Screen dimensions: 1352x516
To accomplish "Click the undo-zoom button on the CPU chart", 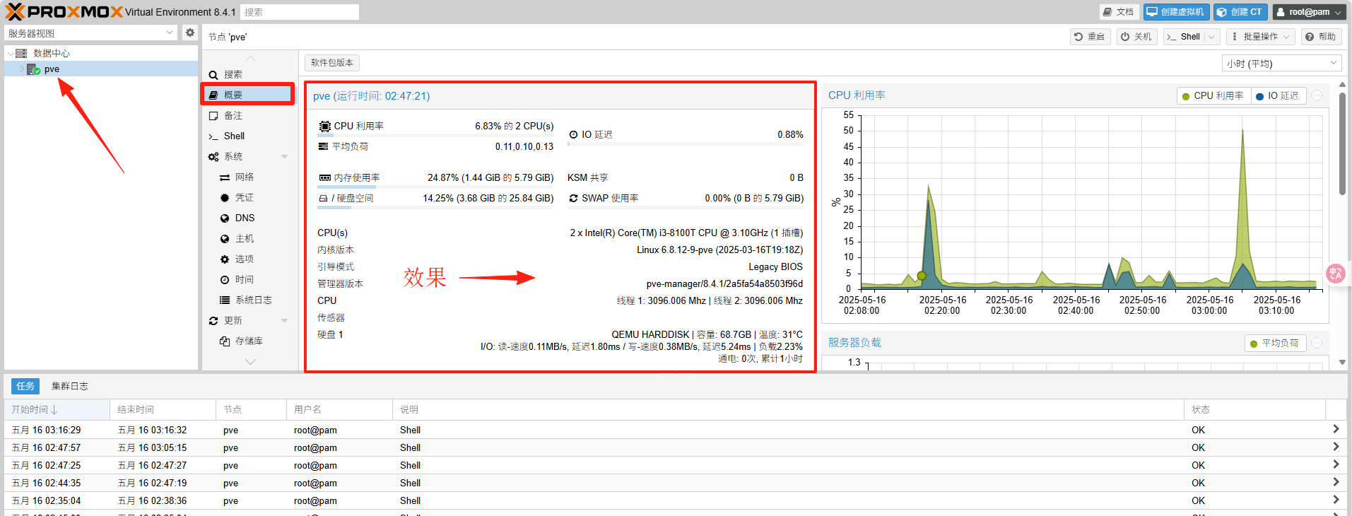I will click(x=1317, y=95).
